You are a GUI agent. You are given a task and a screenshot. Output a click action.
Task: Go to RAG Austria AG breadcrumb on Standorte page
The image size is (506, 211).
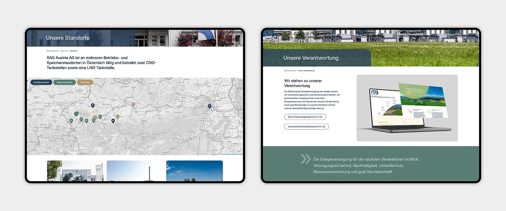(x=52, y=51)
